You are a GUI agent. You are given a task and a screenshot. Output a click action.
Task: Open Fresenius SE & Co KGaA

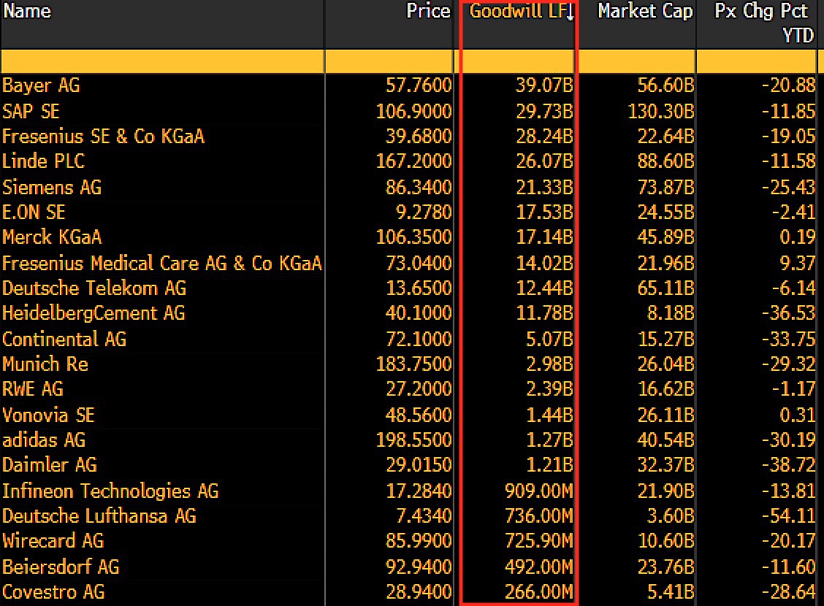[103, 136]
